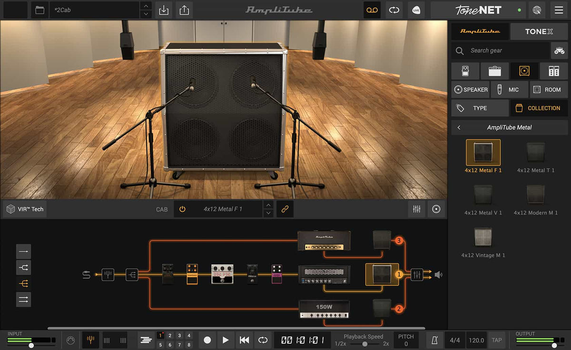571x350 pixels.
Task: Select the three-way split routing
Action: 23,283
